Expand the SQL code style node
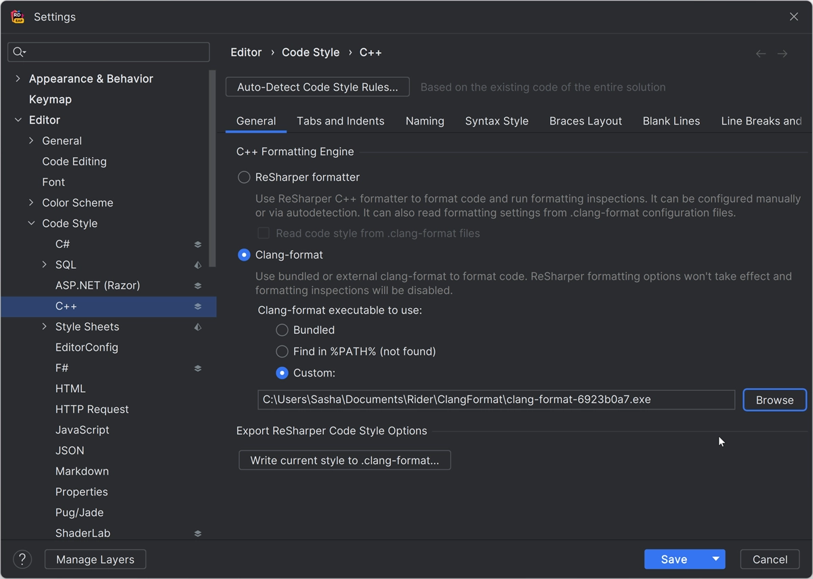This screenshot has width=813, height=579. point(44,265)
